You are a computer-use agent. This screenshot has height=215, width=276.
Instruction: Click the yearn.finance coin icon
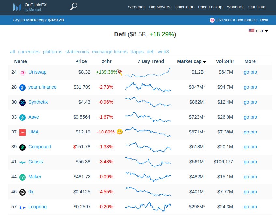click(x=22, y=87)
